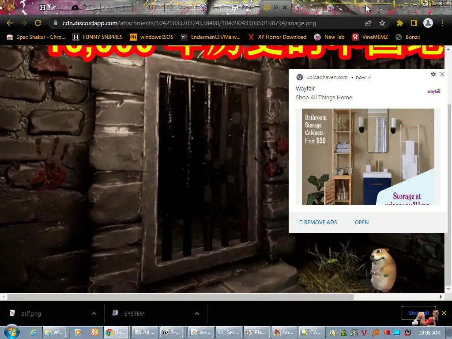Image resolution: width=452 pixels, height=339 pixels.
Task: Switch to Java taskbar window
Action: 201,332
